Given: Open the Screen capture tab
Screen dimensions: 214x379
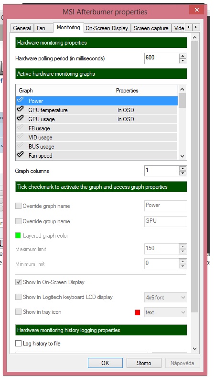Looking at the screenshot, I should (151, 28).
